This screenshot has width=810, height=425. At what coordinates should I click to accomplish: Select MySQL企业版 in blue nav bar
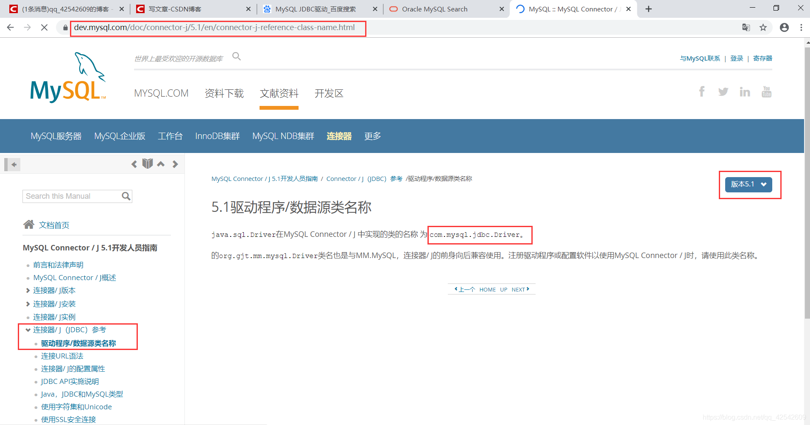pyautogui.click(x=120, y=136)
